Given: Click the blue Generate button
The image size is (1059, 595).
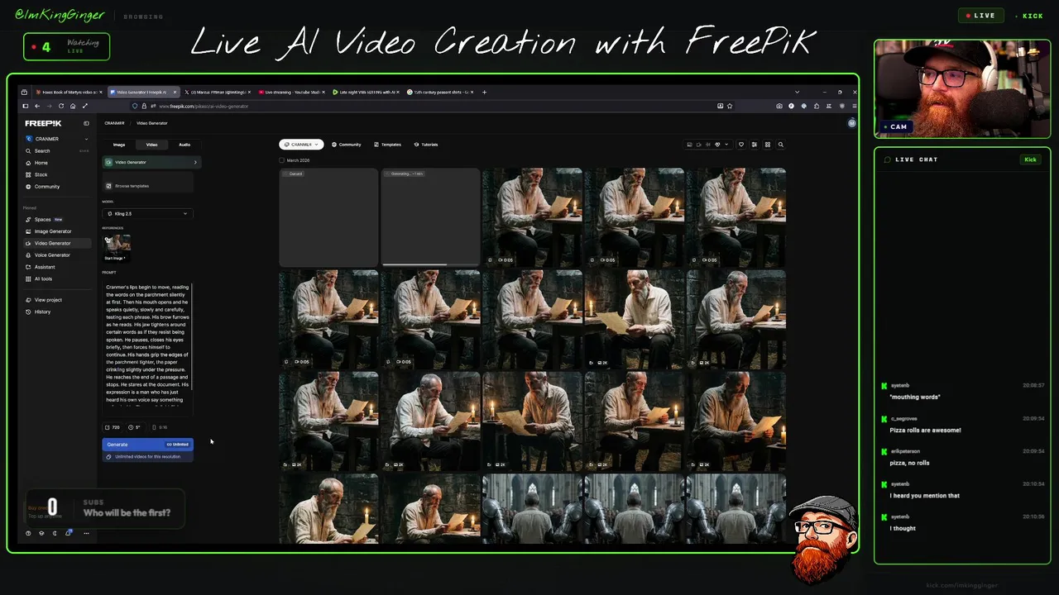Looking at the screenshot, I should [147, 445].
